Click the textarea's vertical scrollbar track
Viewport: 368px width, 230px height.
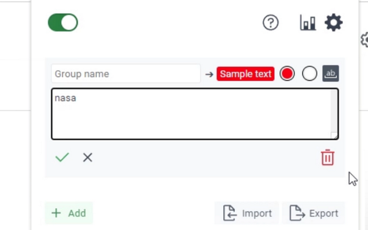(x=333, y=110)
